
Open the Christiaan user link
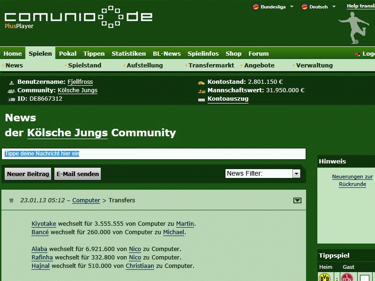(x=140, y=266)
